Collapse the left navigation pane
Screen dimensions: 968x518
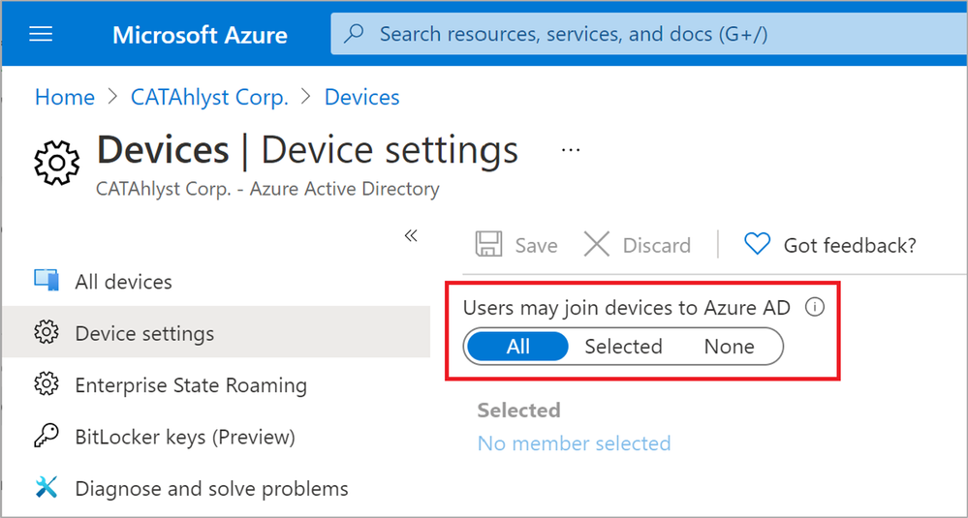click(x=411, y=235)
